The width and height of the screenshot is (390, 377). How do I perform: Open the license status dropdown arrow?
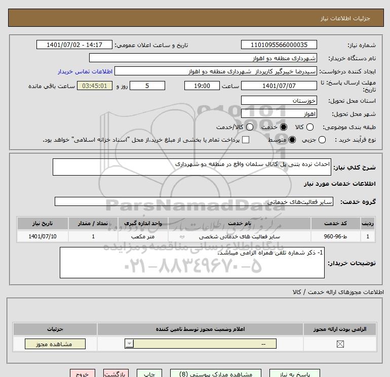pyautogui.click(x=129, y=344)
